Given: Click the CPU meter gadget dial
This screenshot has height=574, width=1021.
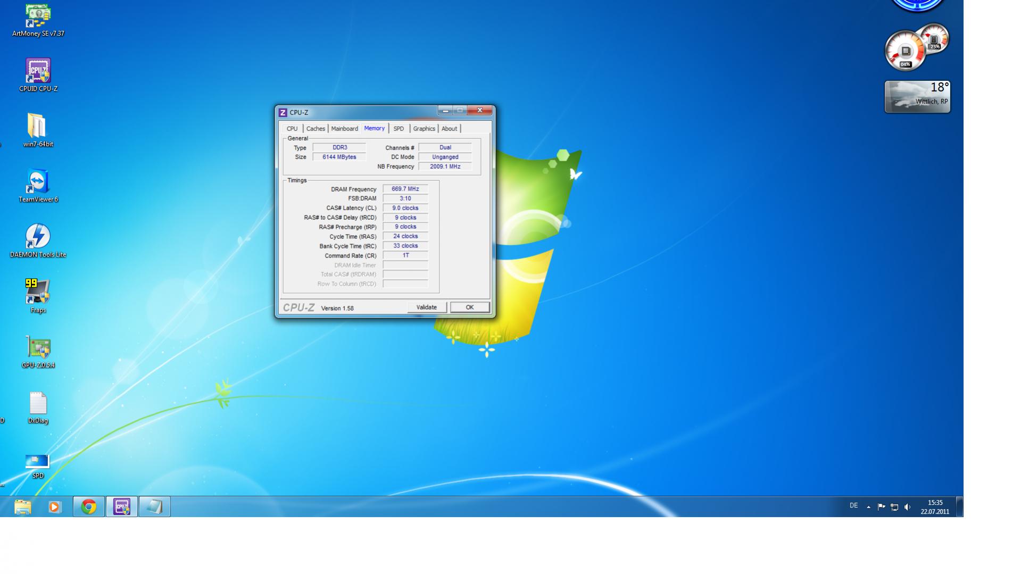Looking at the screenshot, I should click(906, 51).
